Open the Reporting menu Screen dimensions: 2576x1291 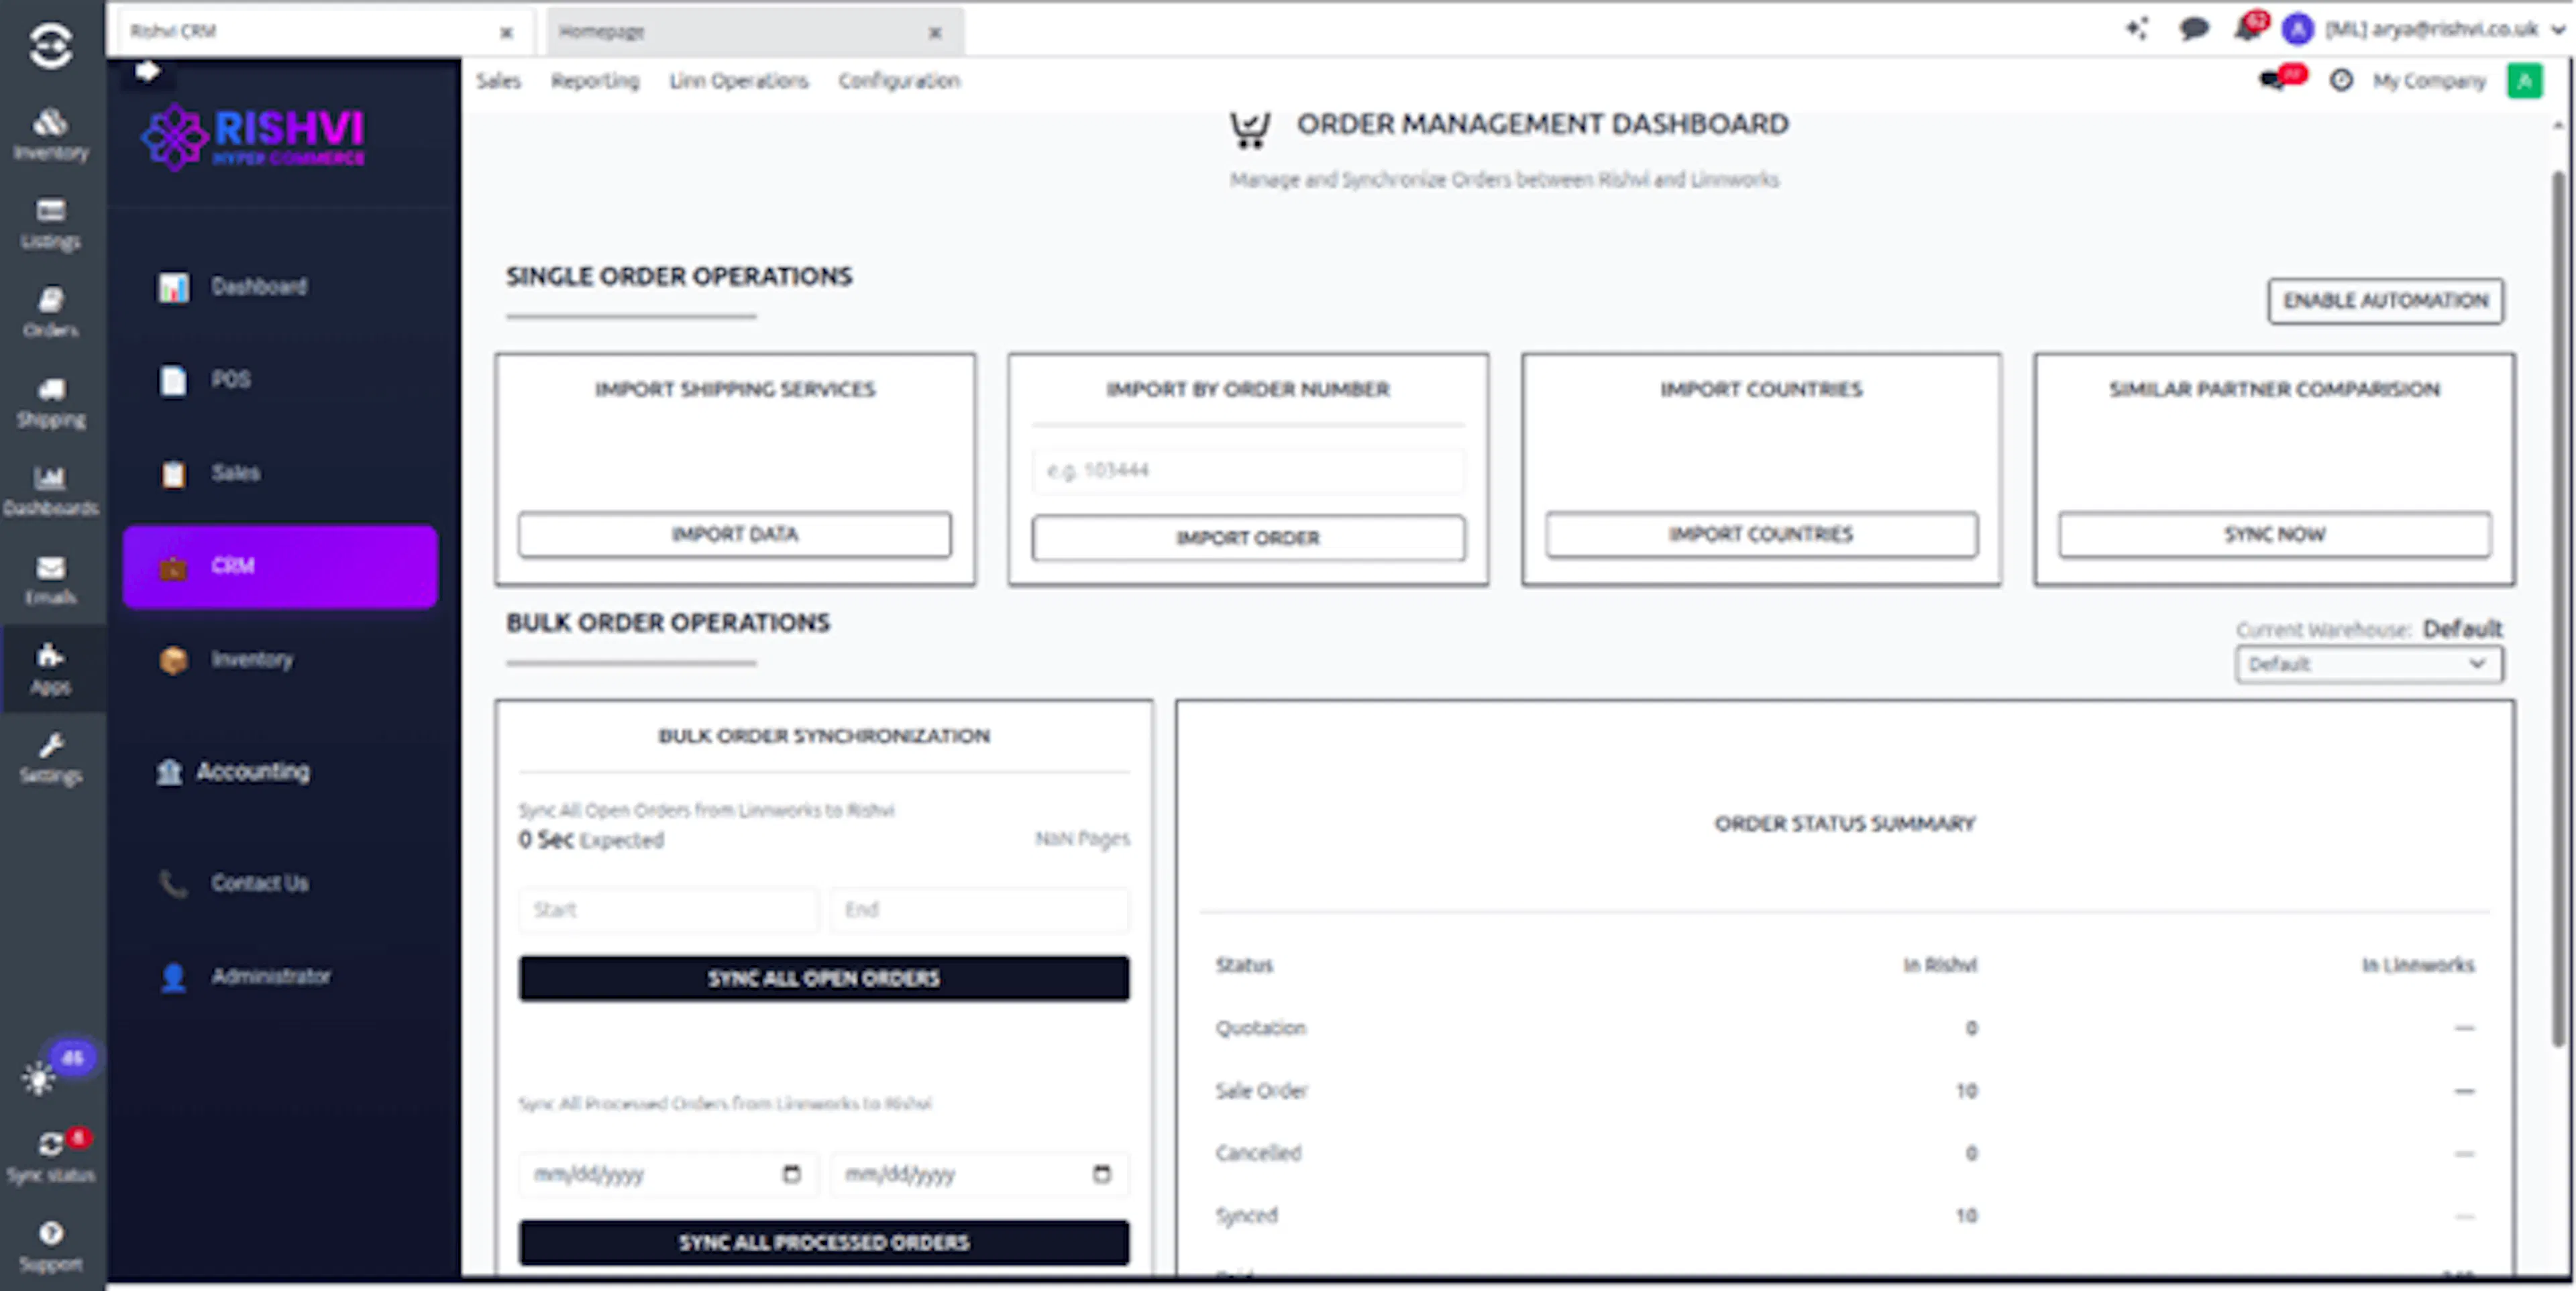595,80
